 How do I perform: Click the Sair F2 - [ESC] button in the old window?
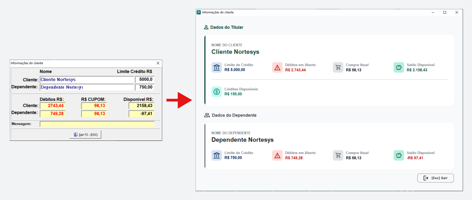click(85, 135)
